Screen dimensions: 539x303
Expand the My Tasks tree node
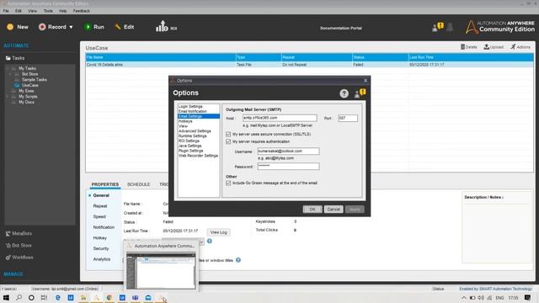click(x=8, y=68)
